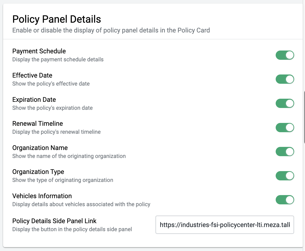305x251 pixels.
Task: Select the Expiration Date label
Action: coord(34,99)
